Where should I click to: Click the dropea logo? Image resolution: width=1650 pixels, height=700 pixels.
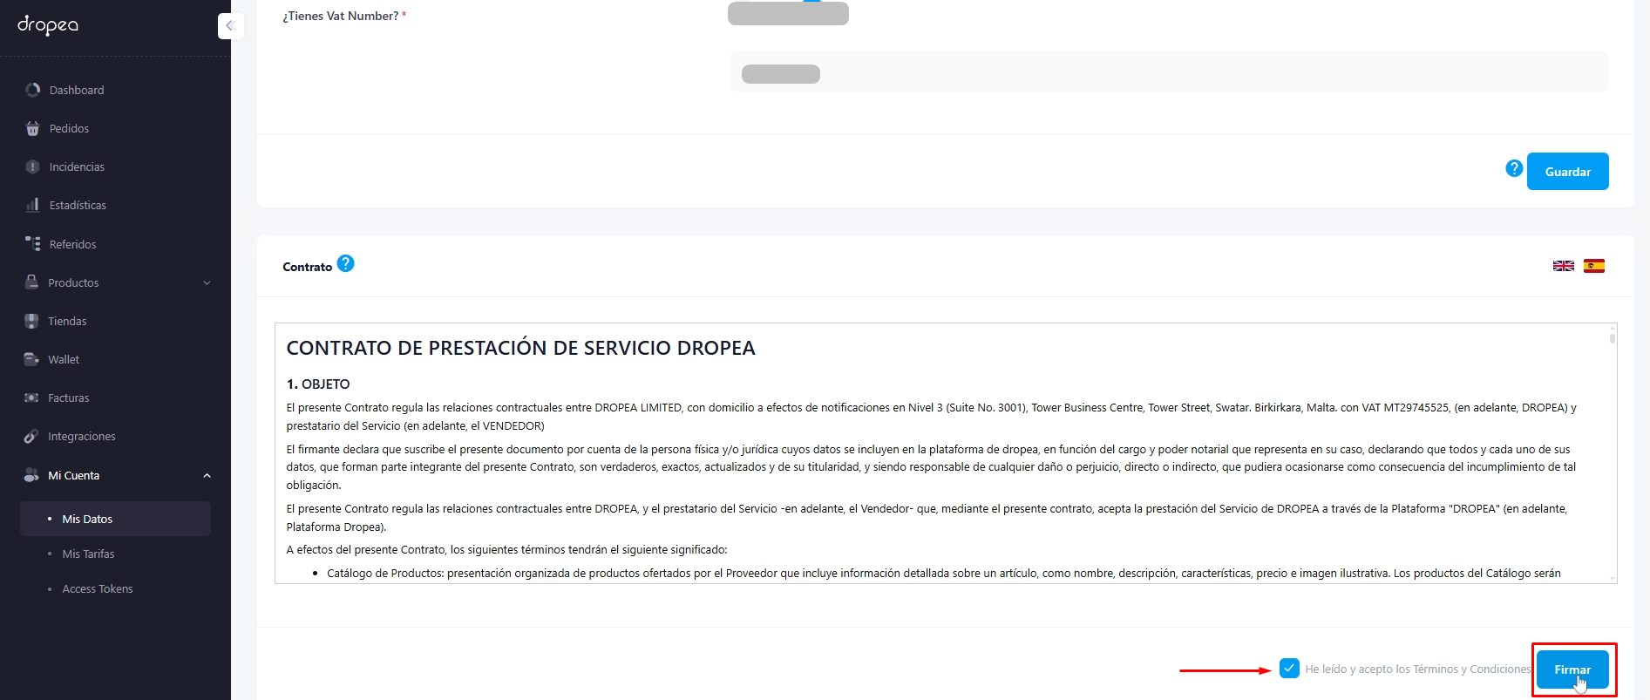pos(48,25)
